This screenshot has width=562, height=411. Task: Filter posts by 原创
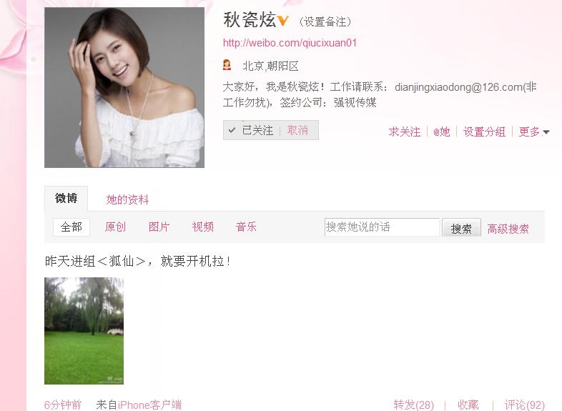pyautogui.click(x=115, y=227)
